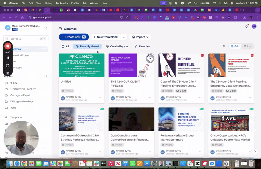This screenshot has height=169, width=261.
Task: Click the Private badge on Untitled card
Action: (x=67, y=91)
